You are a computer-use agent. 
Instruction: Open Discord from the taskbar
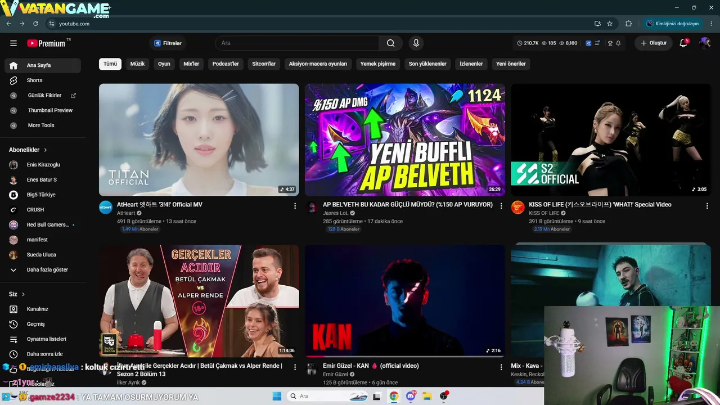click(411, 397)
